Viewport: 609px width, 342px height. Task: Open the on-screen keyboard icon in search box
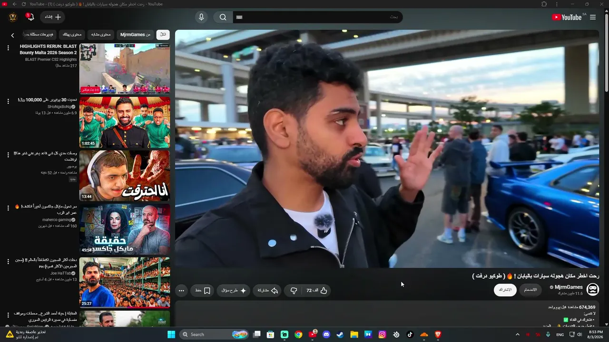(239, 17)
